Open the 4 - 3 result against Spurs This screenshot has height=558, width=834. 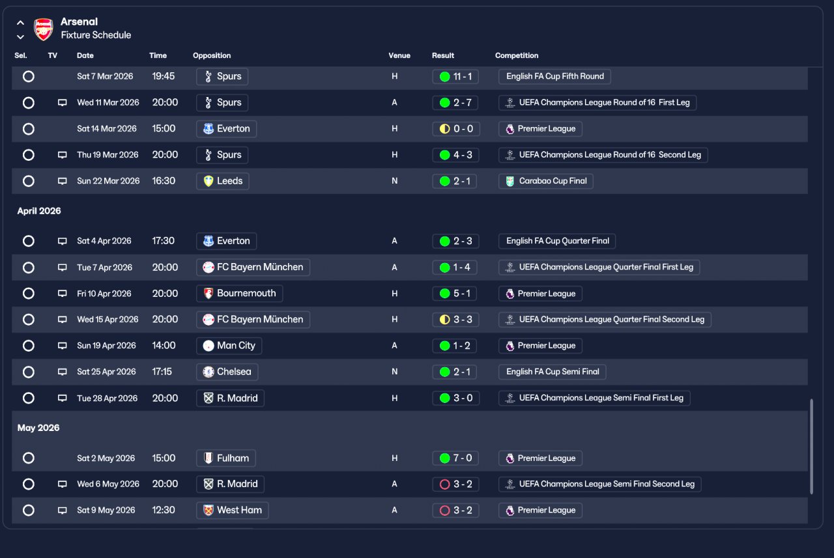[455, 155]
